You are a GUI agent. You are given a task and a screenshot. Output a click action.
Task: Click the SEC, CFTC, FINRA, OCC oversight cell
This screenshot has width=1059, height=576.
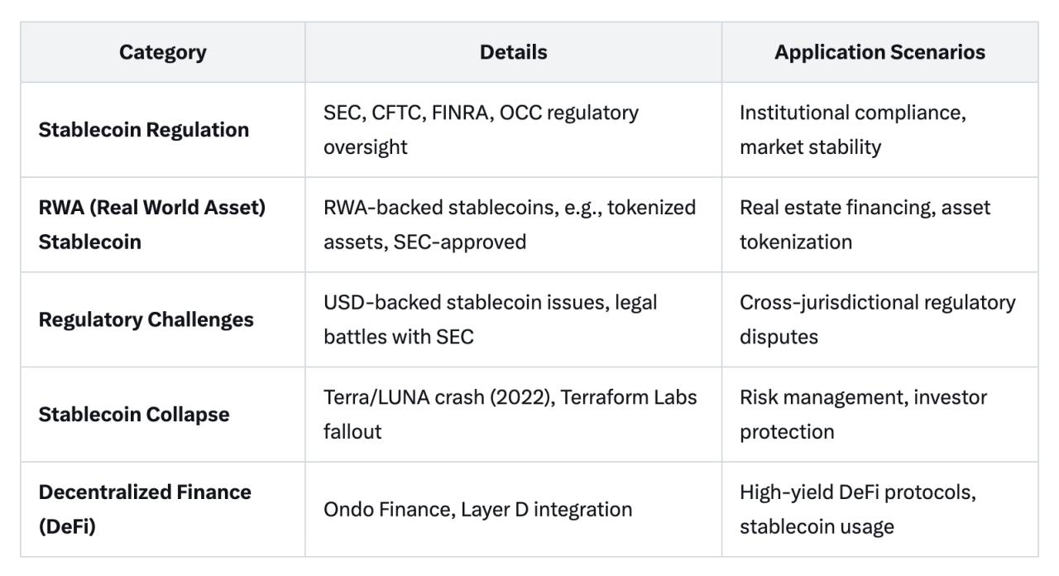tap(481, 130)
